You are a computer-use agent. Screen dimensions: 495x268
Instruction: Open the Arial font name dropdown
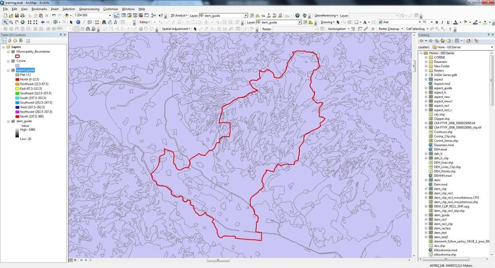pos(420,22)
